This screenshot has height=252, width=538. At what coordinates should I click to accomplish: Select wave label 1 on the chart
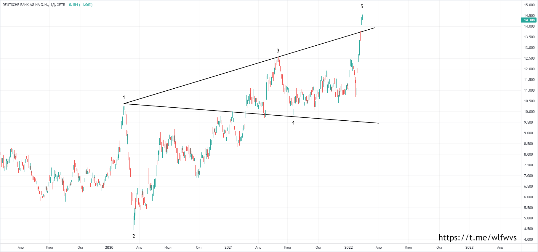(x=124, y=98)
